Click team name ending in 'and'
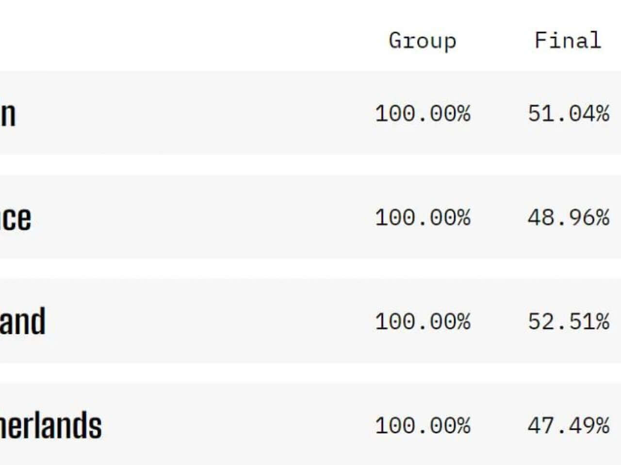 23,321
